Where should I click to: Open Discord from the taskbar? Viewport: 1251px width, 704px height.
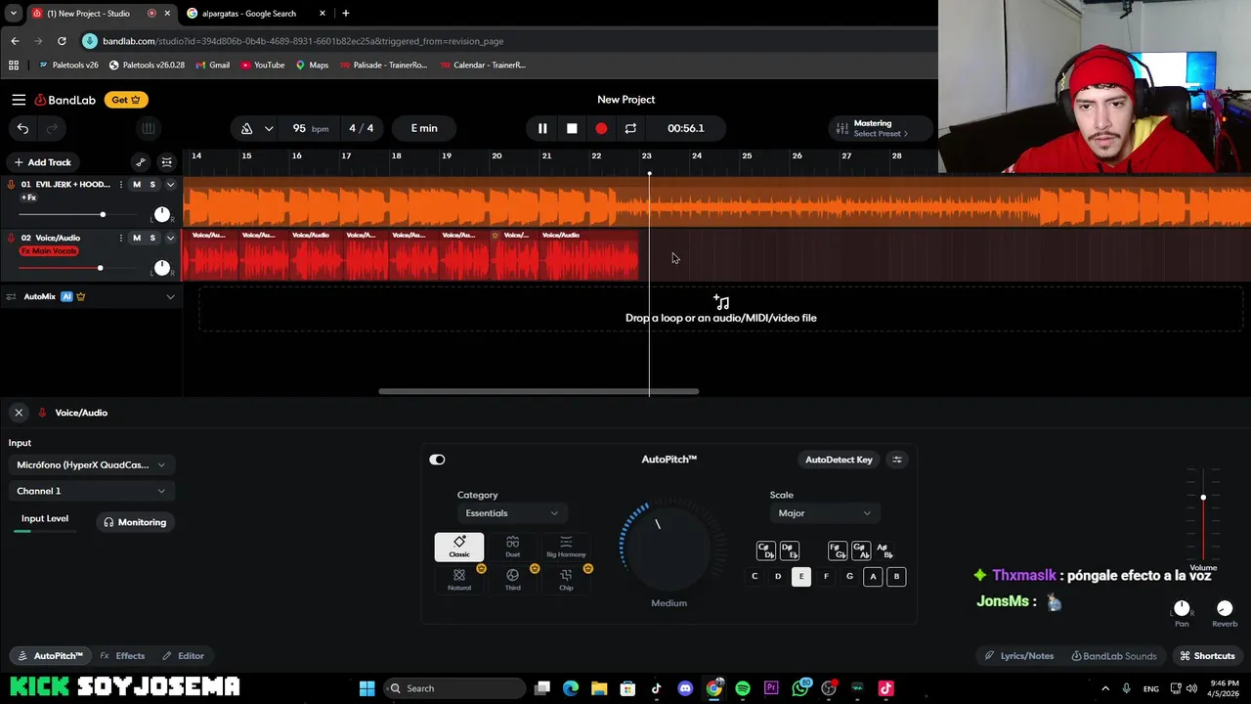pos(685,688)
